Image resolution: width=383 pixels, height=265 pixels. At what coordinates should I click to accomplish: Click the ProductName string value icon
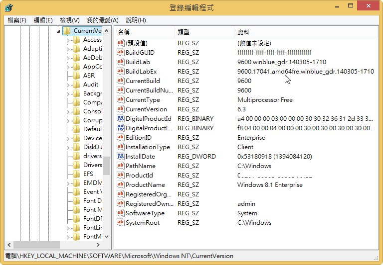coord(120,185)
